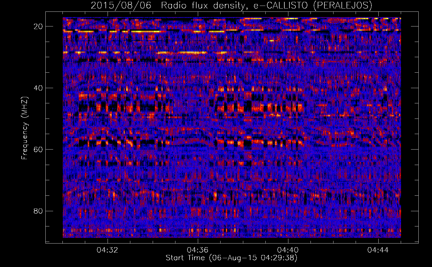Click the plot title "Radio flux density, e-CALLISTO (PERALEJOS)"
432x267 pixels.
(x=266, y=6)
